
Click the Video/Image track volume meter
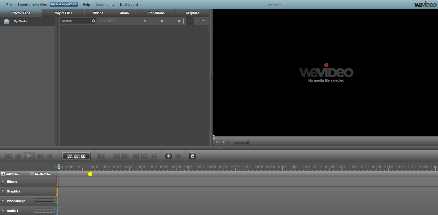pyautogui.click(x=44, y=201)
